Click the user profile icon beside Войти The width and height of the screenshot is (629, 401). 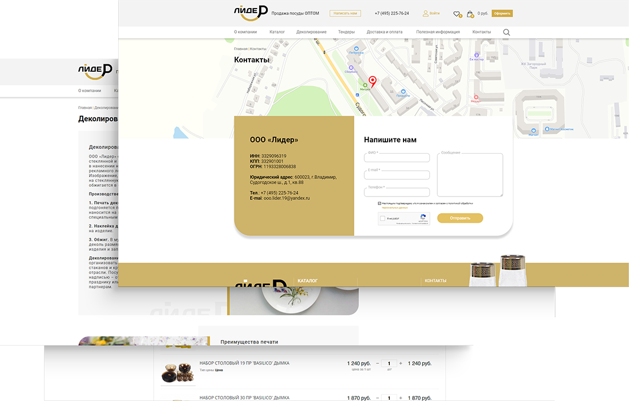click(x=425, y=13)
